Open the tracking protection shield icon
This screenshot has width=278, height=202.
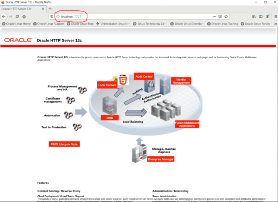tap(52, 17)
